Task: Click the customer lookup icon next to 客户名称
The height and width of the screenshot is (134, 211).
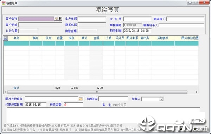Action: (x=56, y=19)
